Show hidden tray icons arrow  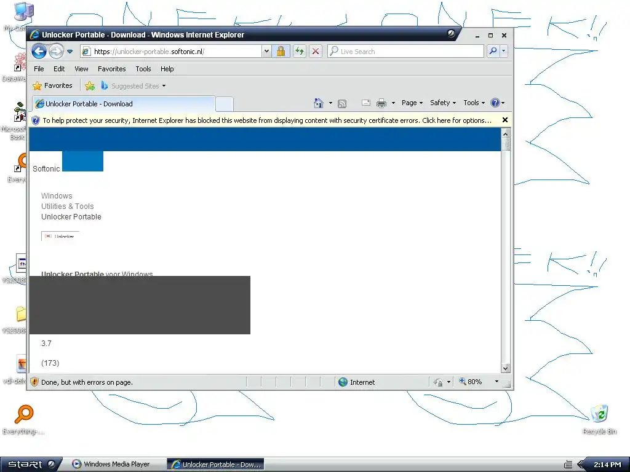(581, 465)
